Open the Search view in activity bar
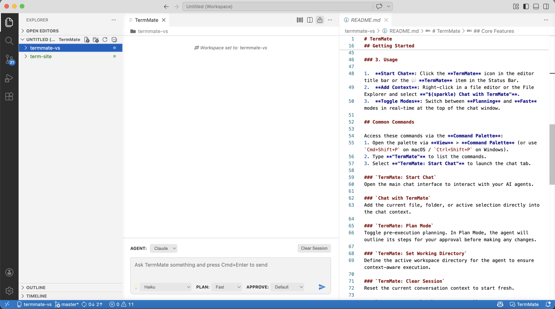This screenshot has height=309, width=555. coord(9,41)
